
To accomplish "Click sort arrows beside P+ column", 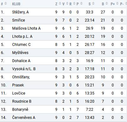I will coord(117,3).
